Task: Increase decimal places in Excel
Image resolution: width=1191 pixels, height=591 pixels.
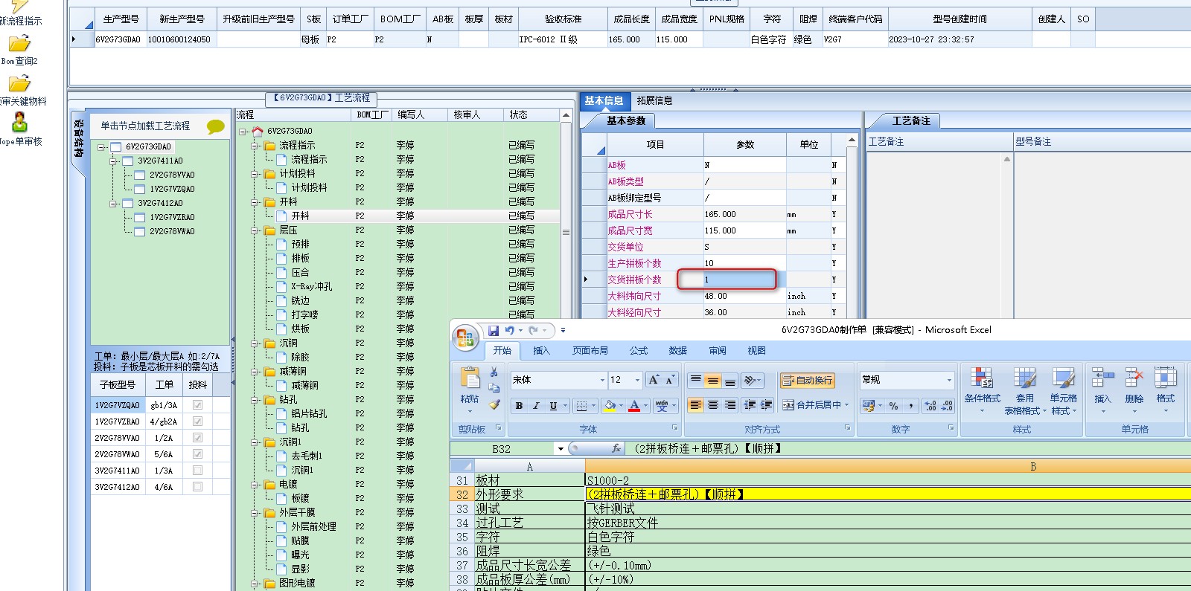Action: point(930,406)
